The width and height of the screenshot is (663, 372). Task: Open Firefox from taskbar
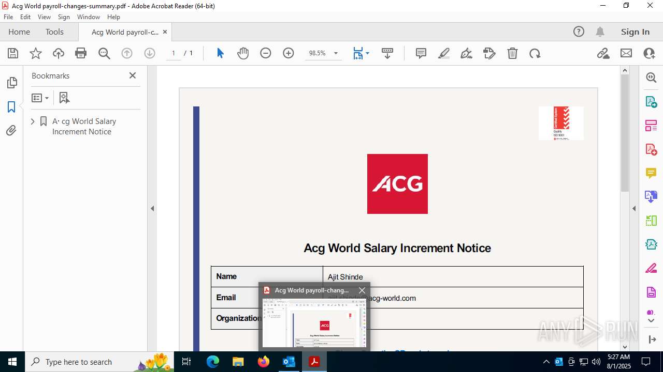click(264, 362)
